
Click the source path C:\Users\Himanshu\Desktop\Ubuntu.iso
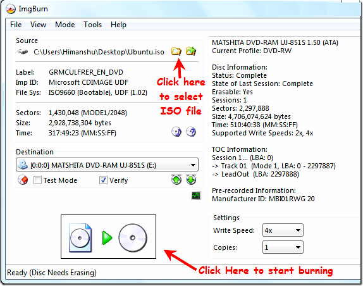click(99, 52)
